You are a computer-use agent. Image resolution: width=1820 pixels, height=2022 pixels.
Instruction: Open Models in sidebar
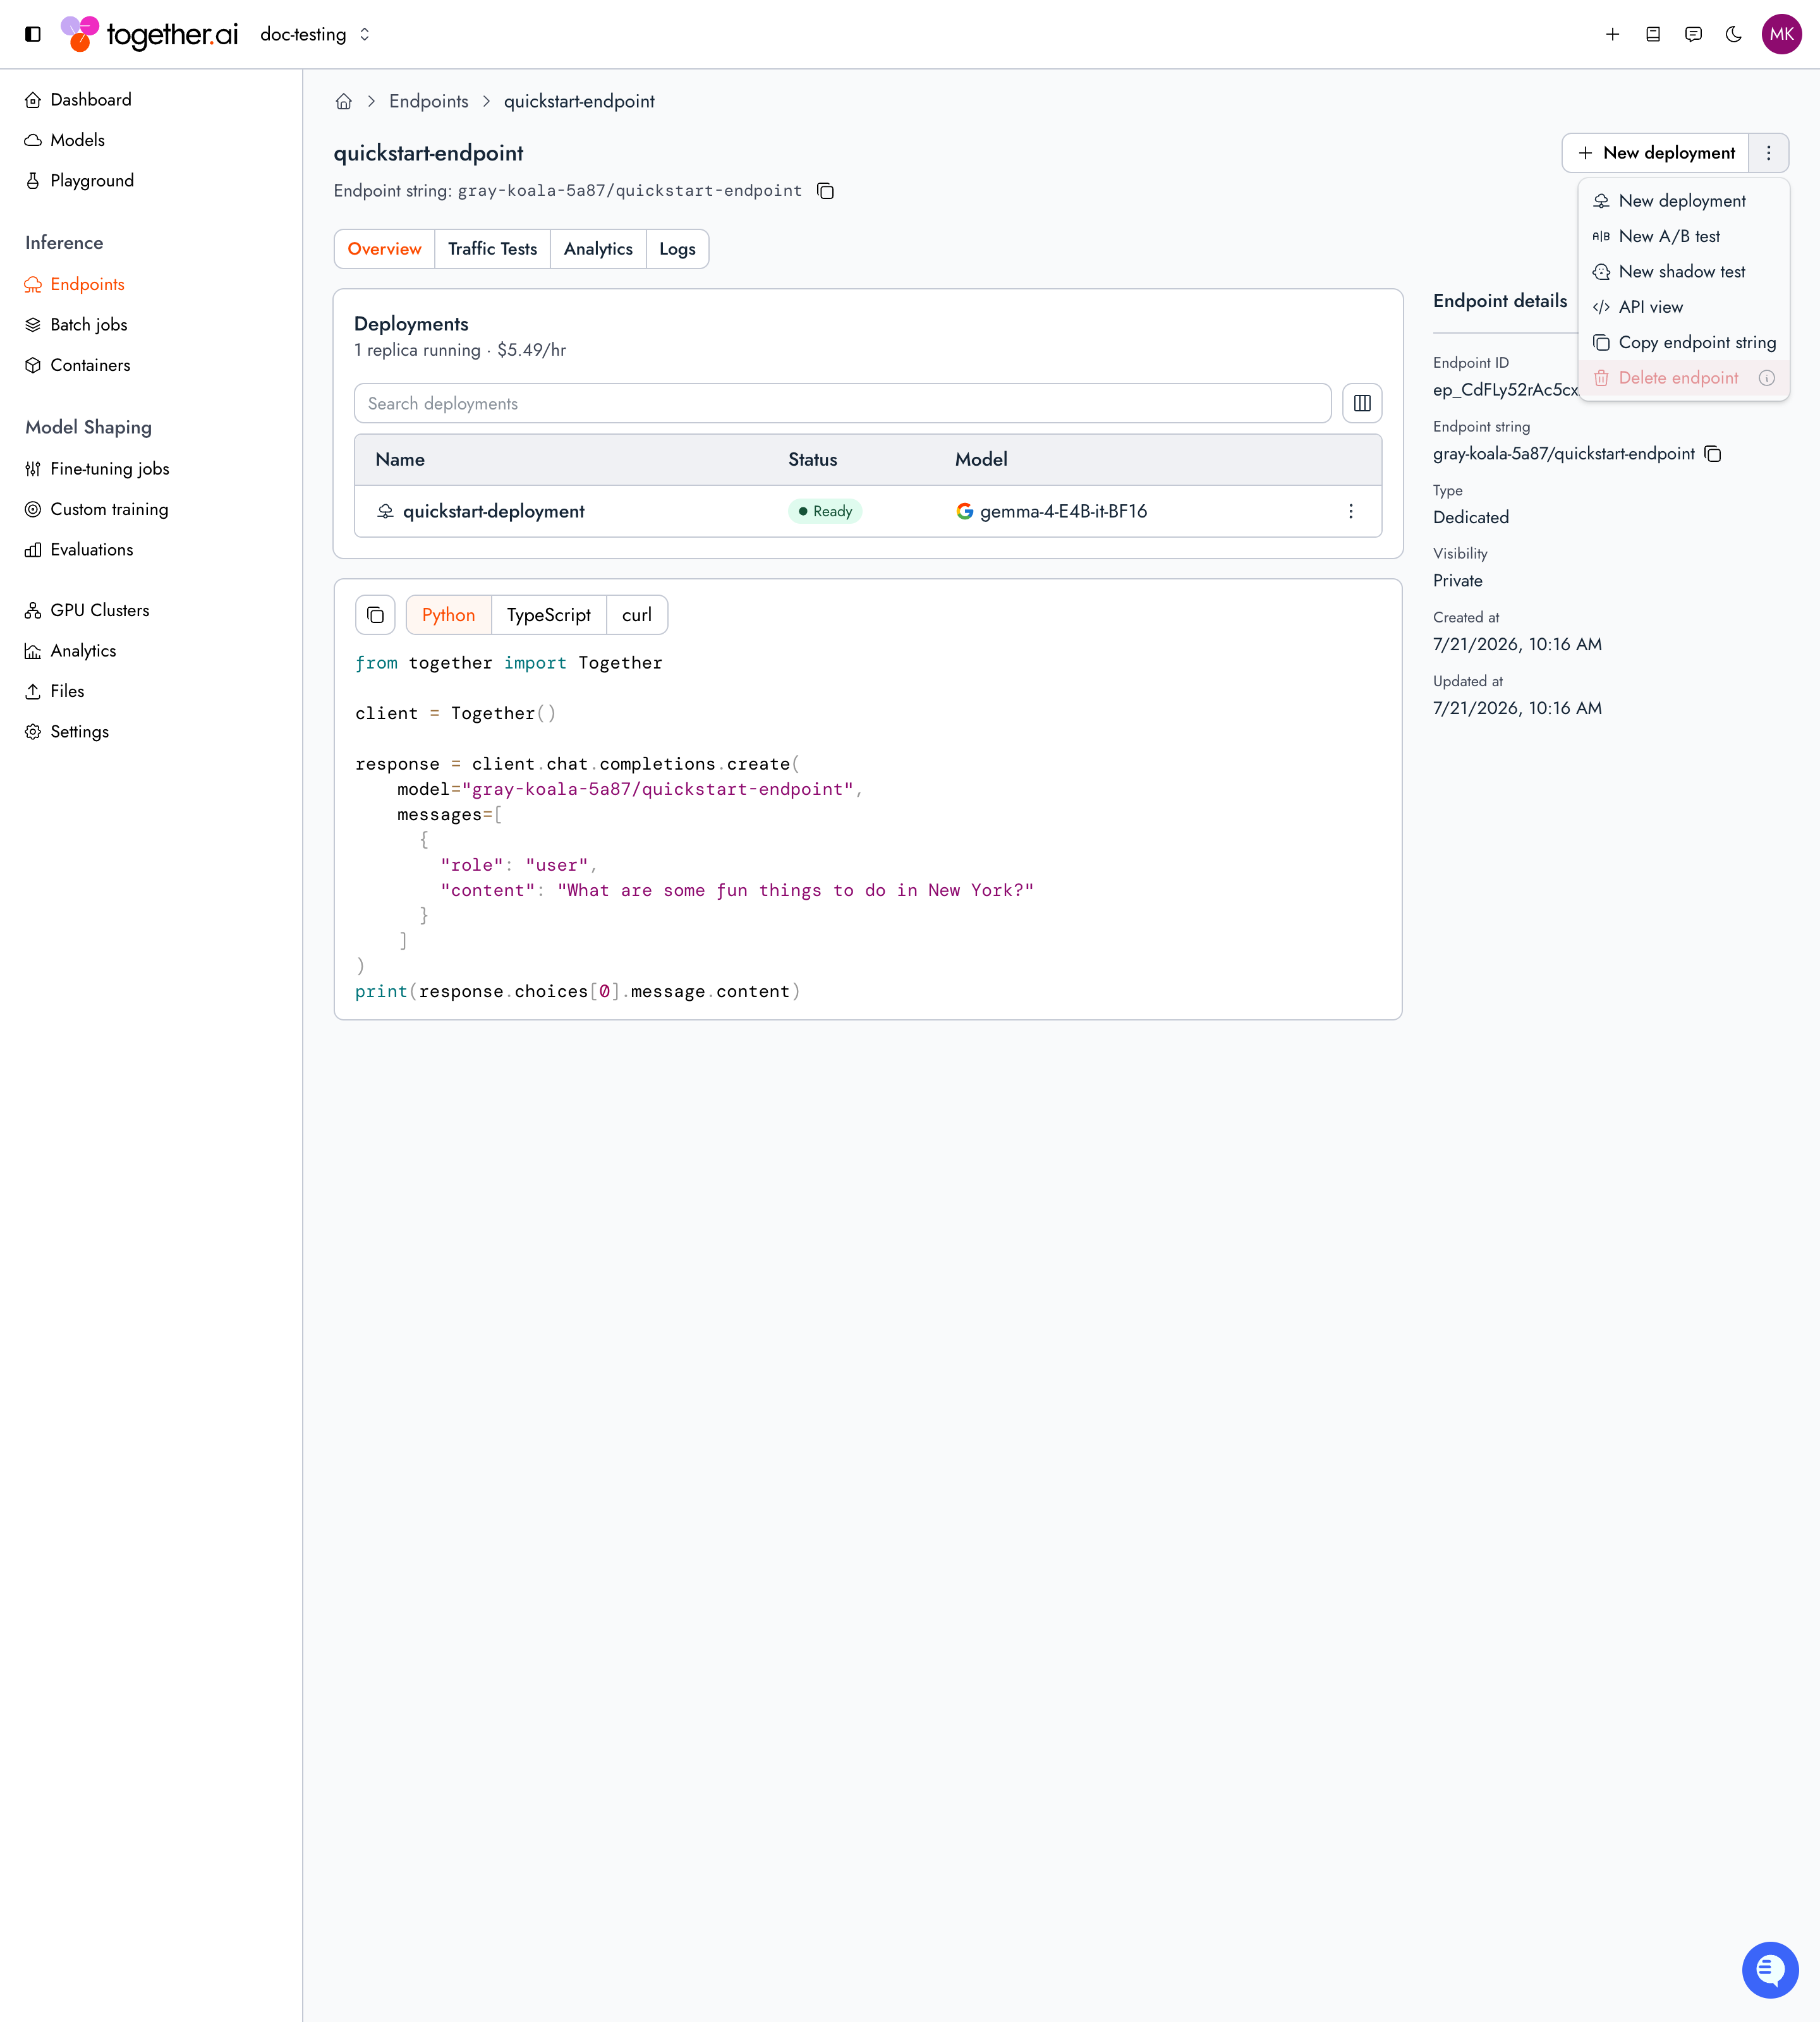point(65,140)
